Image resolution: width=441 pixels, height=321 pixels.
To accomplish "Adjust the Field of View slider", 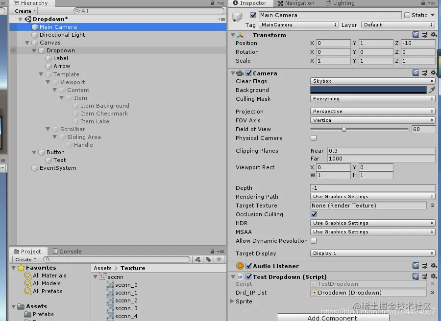I will pos(344,129).
